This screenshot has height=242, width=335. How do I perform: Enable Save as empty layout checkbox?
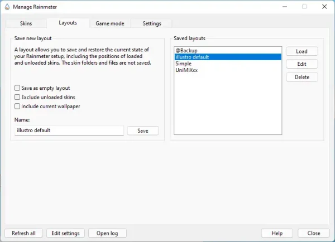tap(17, 88)
